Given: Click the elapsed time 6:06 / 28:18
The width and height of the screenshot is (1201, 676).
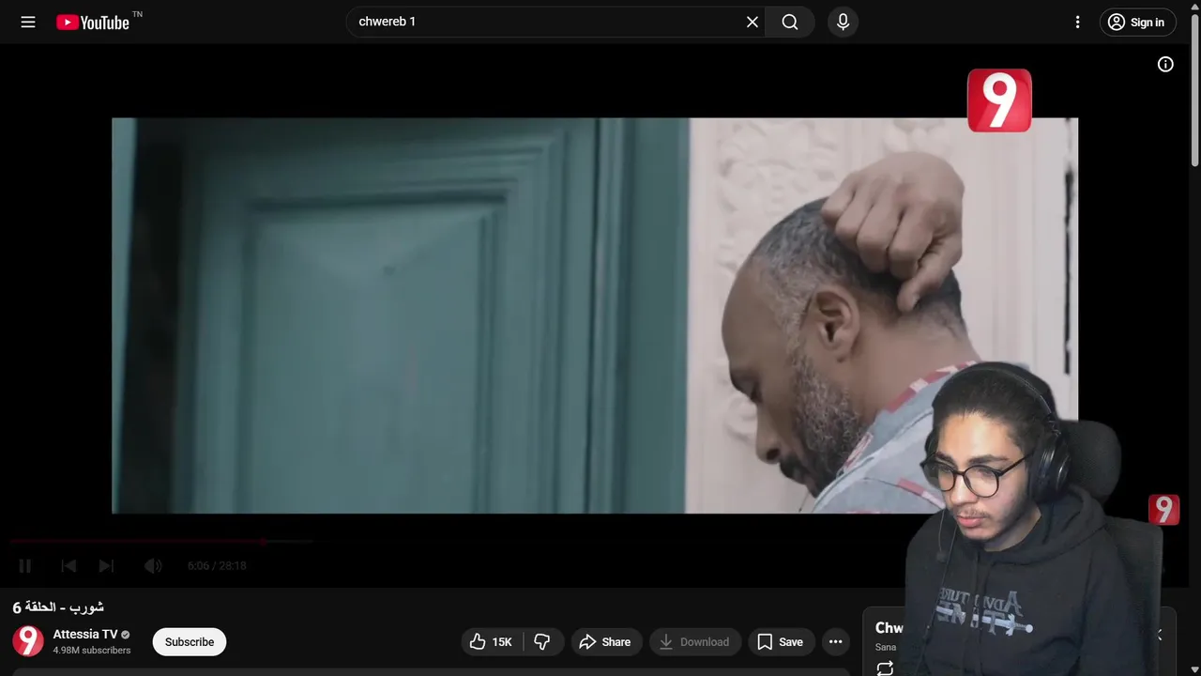Looking at the screenshot, I should coord(217,565).
